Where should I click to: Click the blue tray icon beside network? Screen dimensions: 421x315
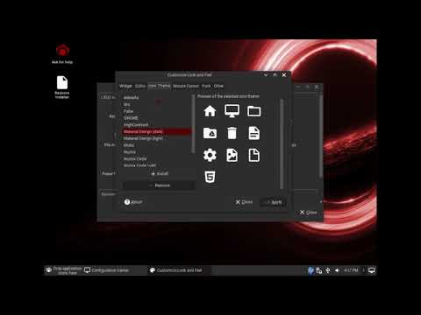(x=310, y=270)
